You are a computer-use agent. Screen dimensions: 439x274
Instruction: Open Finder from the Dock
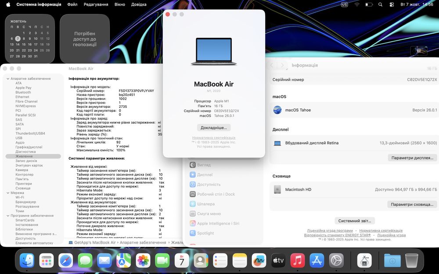tap(27, 261)
